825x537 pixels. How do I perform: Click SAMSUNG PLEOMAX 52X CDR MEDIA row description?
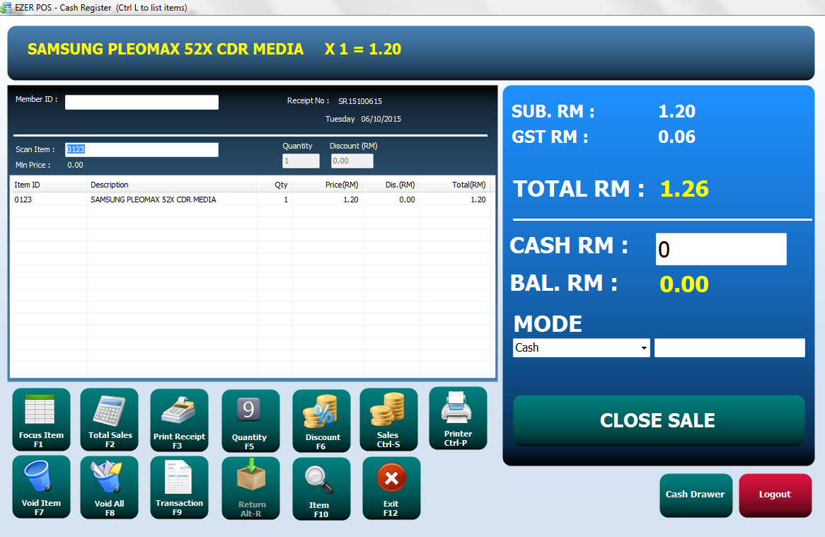tap(153, 200)
